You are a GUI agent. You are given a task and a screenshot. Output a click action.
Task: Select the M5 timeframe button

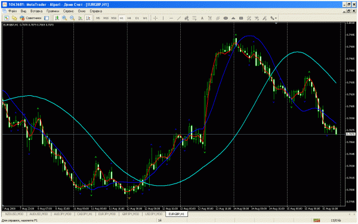coord(98,18)
